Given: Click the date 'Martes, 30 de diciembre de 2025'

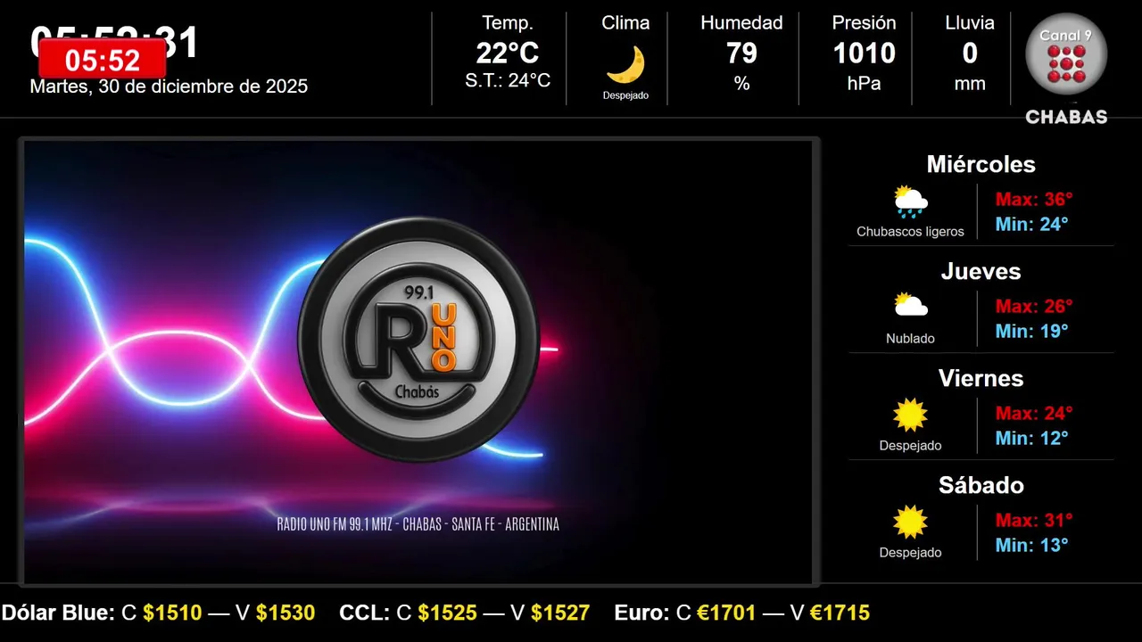Looking at the screenshot, I should tap(169, 86).
